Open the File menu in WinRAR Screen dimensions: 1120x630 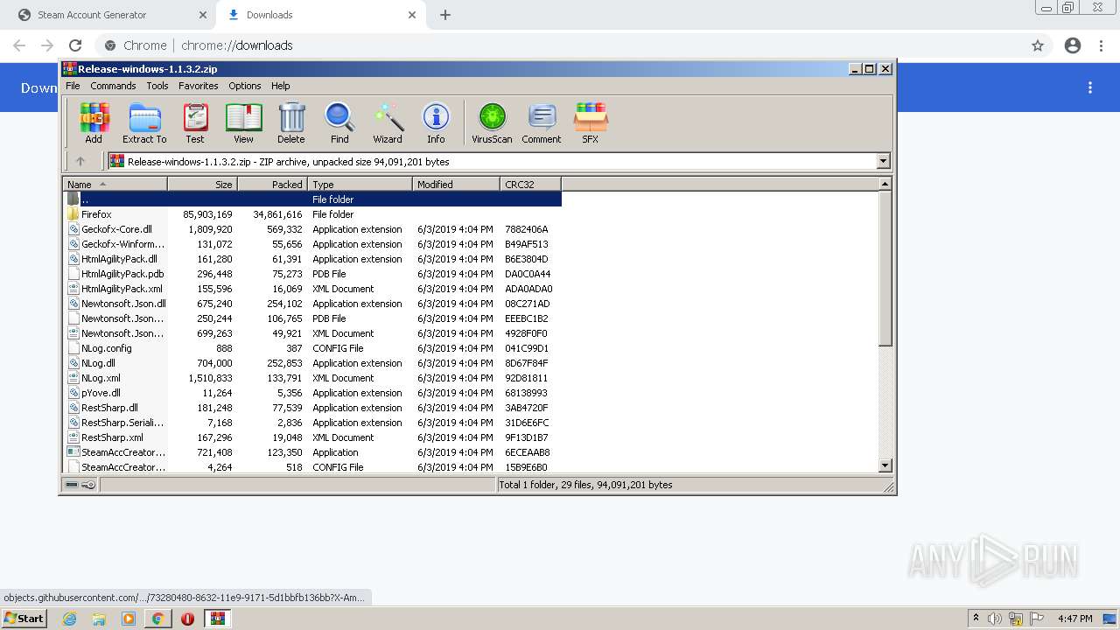pyautogui.click(x=73, y=86)
